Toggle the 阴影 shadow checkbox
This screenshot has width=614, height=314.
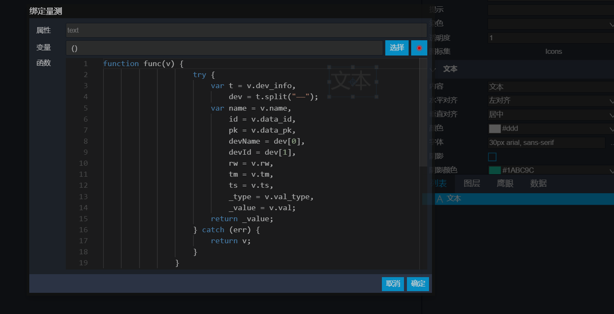point(492,157)
